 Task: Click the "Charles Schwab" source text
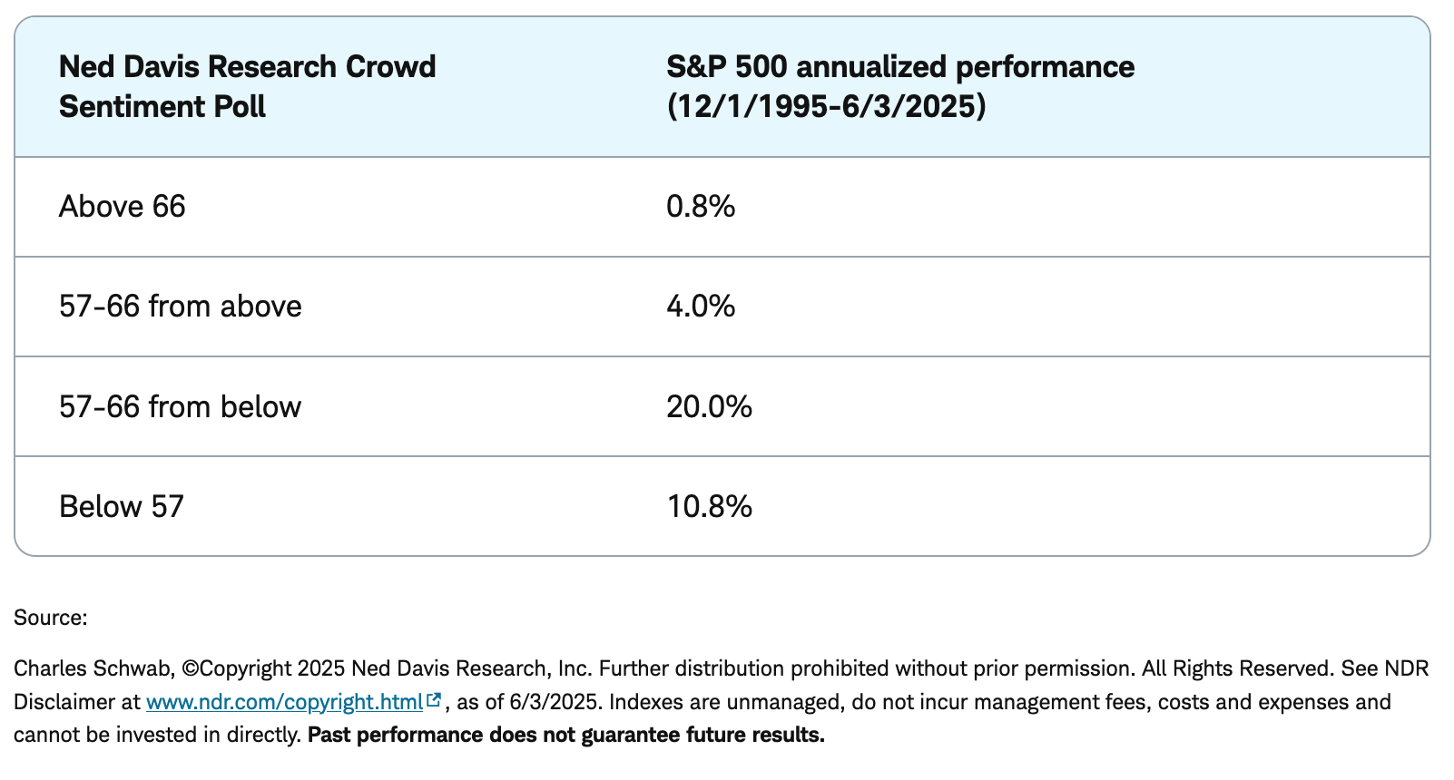pyautogui.click(x=93, y=669)
